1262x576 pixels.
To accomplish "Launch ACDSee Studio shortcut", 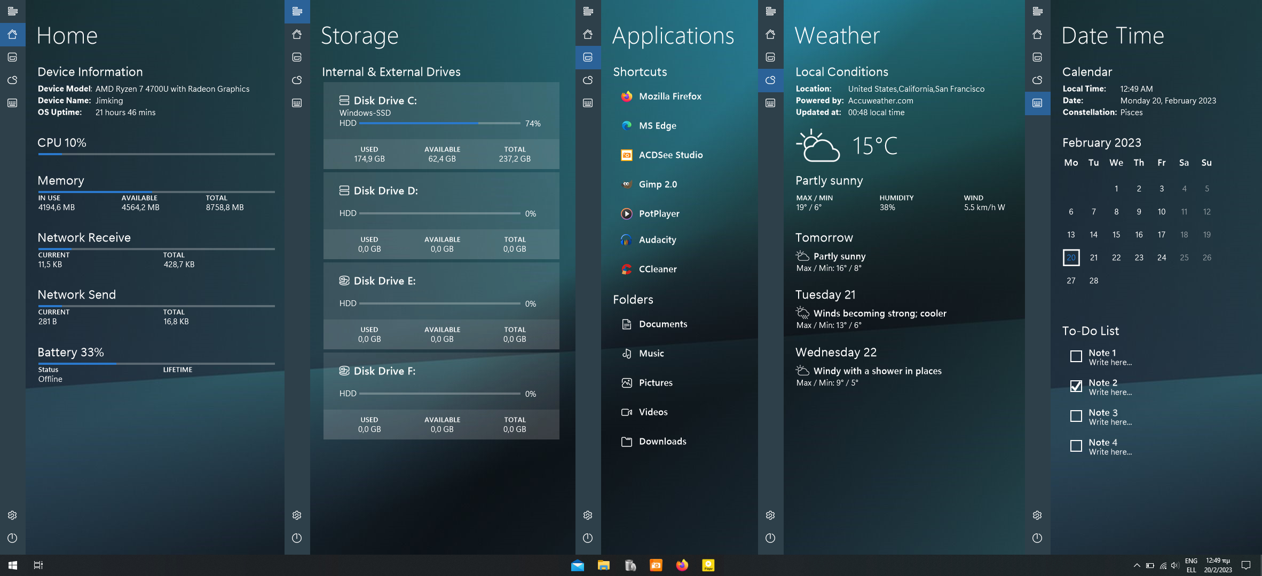I will click(671, 155).
